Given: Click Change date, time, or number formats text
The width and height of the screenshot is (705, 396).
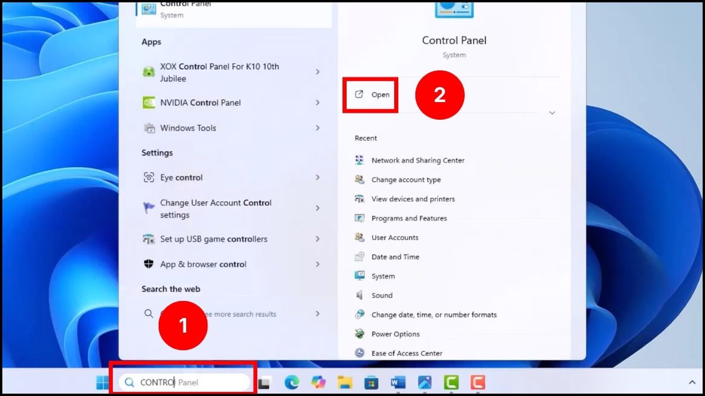Looking at the screenshot, I should [434, 314].
